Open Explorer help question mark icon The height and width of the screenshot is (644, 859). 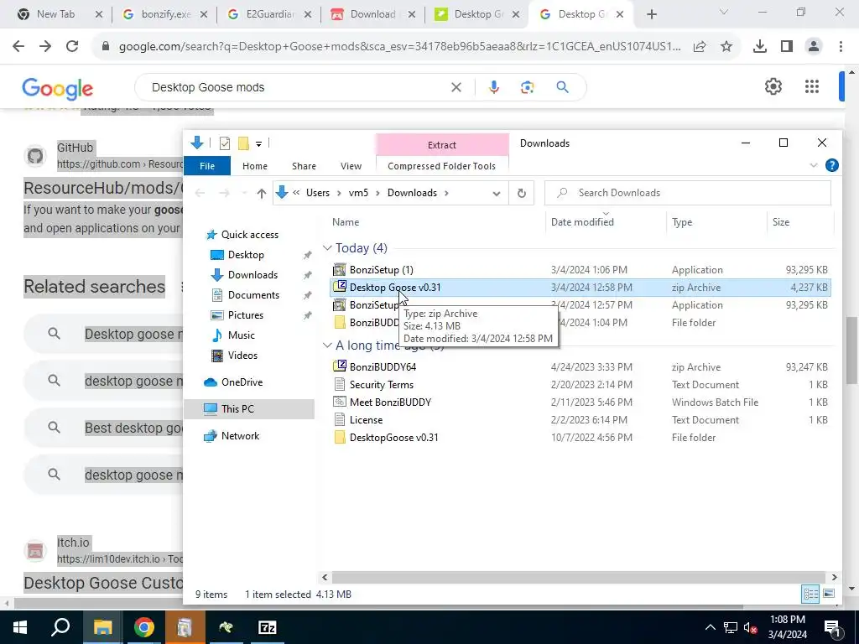click(831, 165)
